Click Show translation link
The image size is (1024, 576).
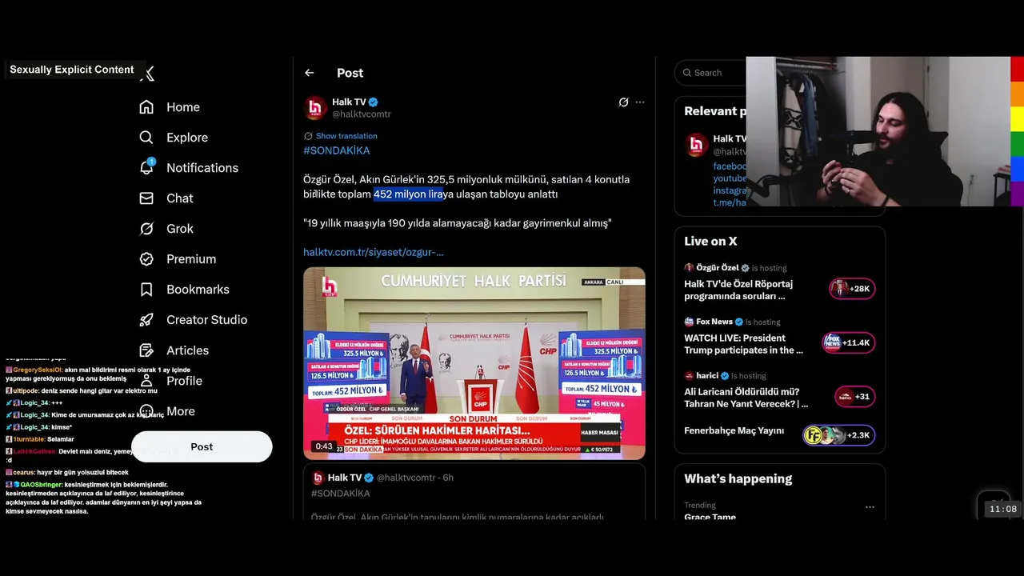346,136
